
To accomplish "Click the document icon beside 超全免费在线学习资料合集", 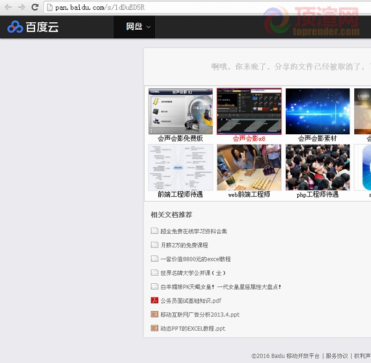I will coord(155,231).
